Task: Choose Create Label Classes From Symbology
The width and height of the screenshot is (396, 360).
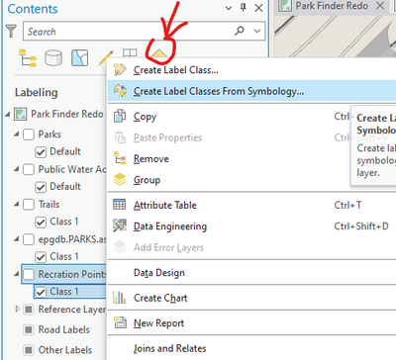Action: click(x=251, y=91)
